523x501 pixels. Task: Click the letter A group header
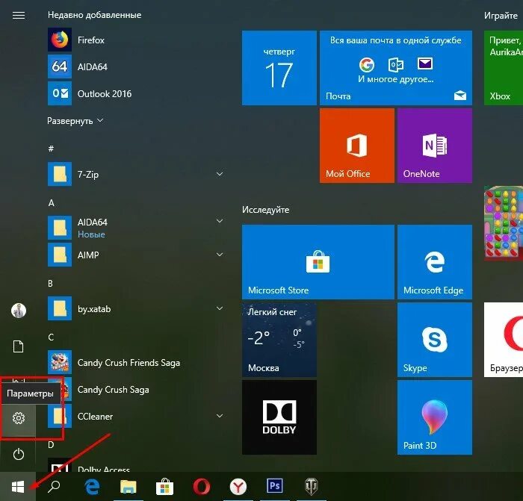[x=51, y=202]
